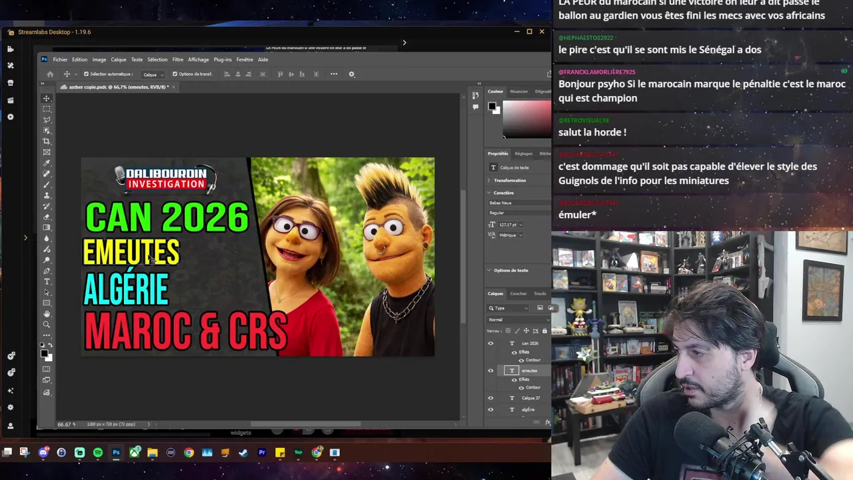The width and height of the screenshot is (853, 480).
Task: Select the Object Selection tool
Action: point(47,131)
